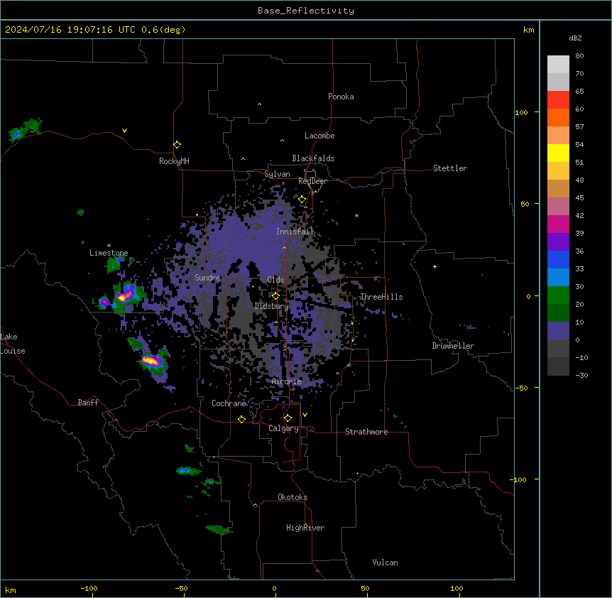The height and width of the screenshot is (598, 612).
Task: Click the Vulcan label
Action: coord(385,562)
